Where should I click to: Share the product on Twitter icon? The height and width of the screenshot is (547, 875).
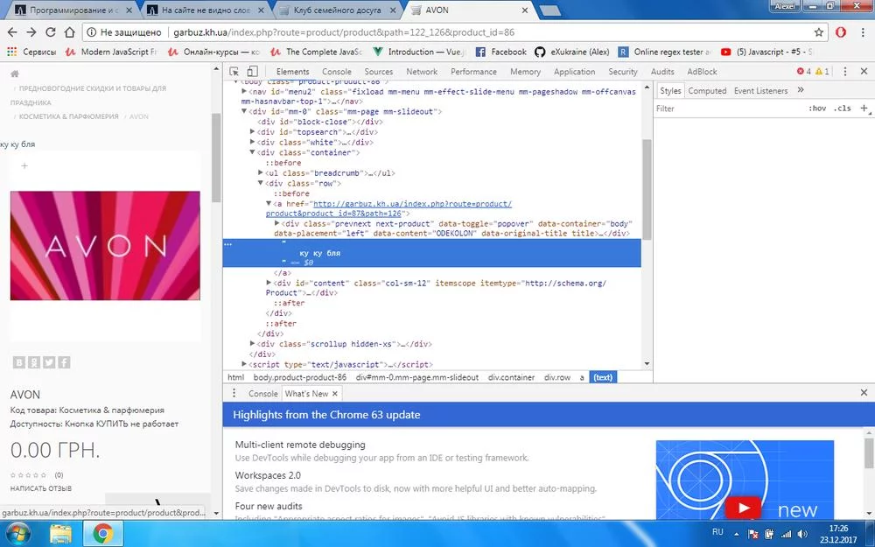(x=49, y=362)
